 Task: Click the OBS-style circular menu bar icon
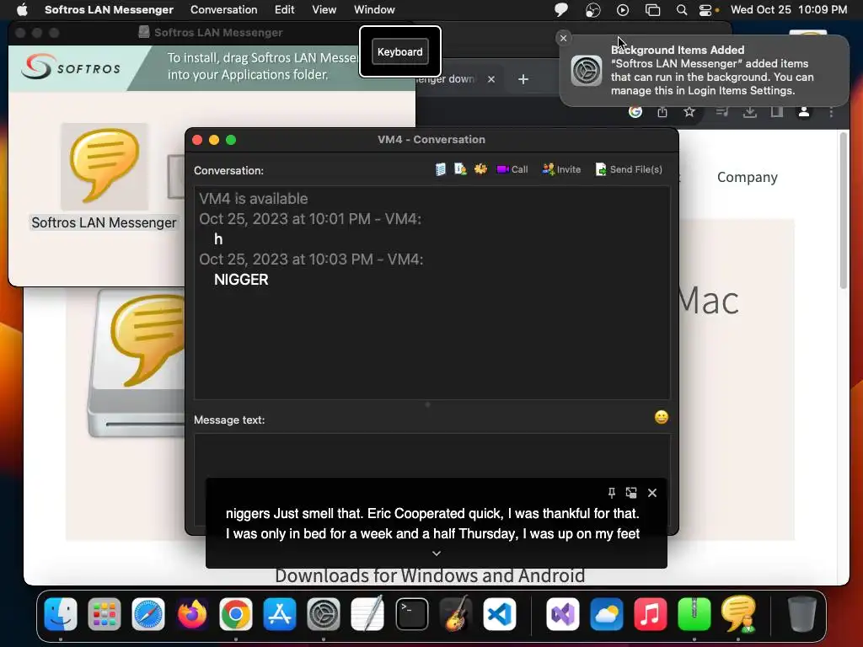click(592, 9)
